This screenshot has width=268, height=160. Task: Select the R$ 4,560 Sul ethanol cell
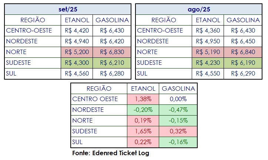[x=76, y=73]
